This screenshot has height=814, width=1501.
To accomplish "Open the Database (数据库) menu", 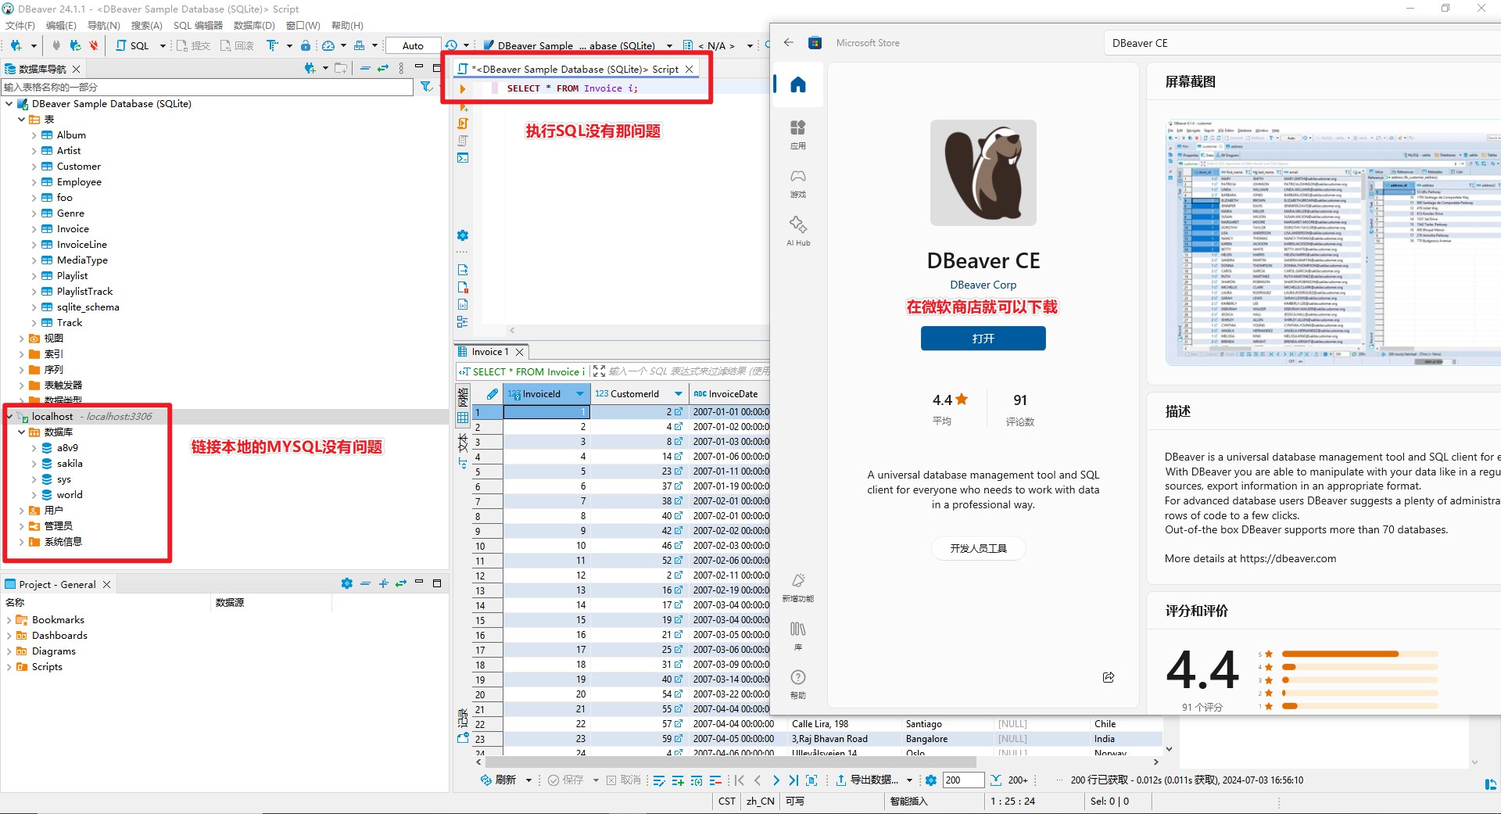I will point(254,25).
